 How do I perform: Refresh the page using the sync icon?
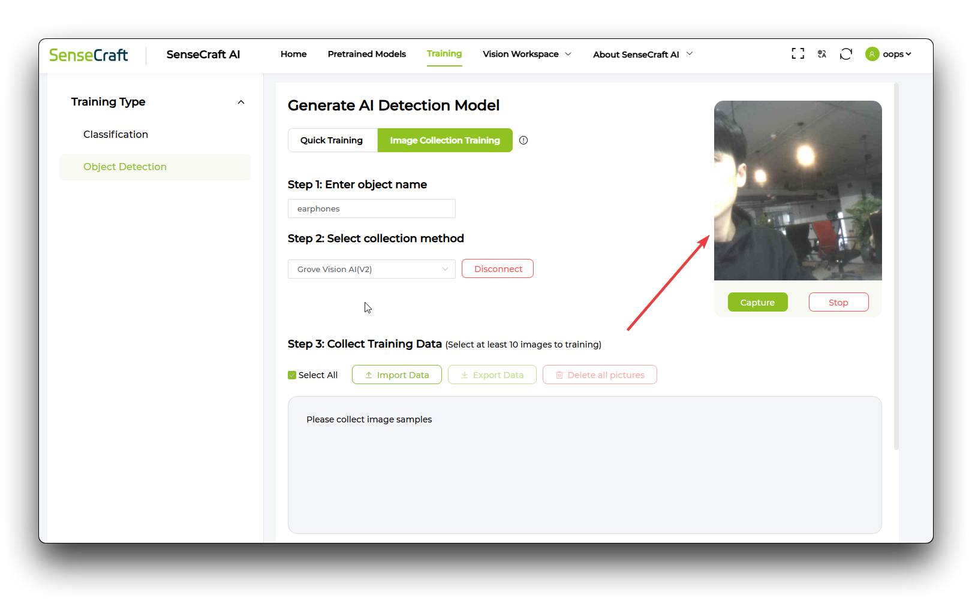(x=845, y=53)
